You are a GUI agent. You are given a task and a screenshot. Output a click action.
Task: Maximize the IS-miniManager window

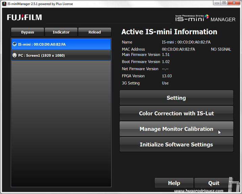click(224, 3)
